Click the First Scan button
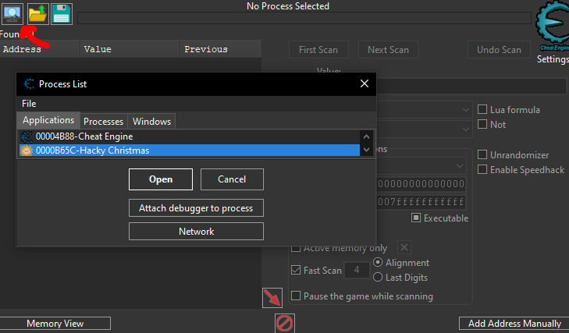569x333 pixels. coord(318,50)
